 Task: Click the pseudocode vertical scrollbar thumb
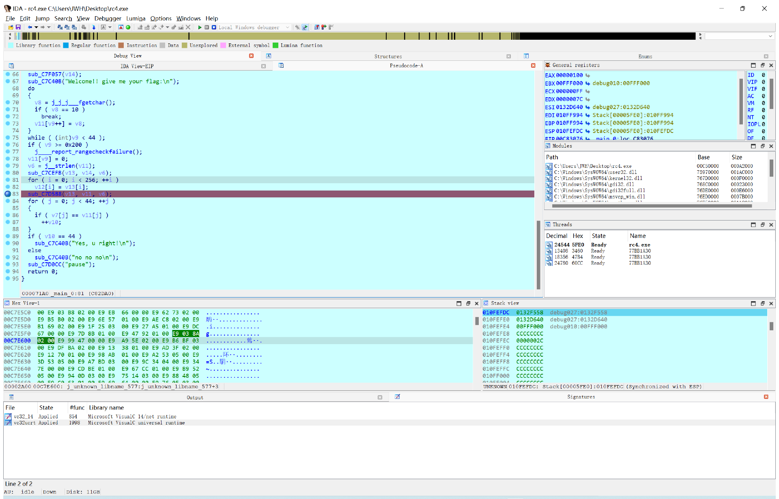click(x=538, y=255)
